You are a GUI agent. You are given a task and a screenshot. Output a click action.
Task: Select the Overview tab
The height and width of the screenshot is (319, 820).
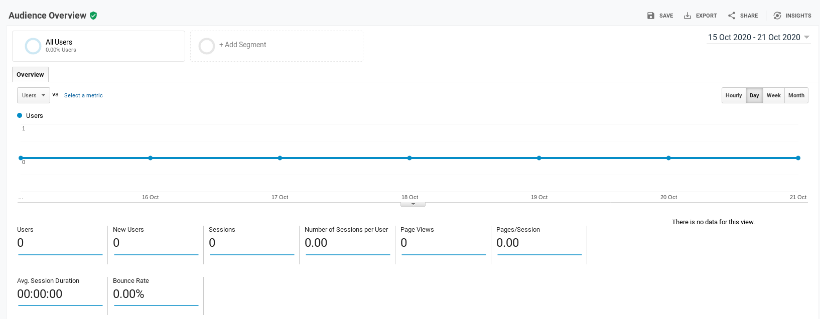[x=30, y=75]
